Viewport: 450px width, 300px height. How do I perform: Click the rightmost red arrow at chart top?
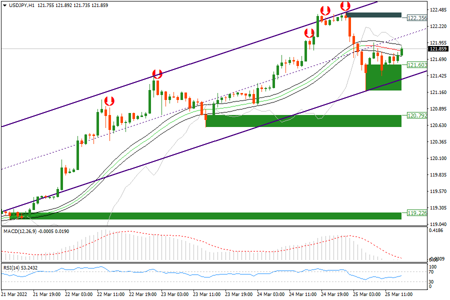(345, 6)
